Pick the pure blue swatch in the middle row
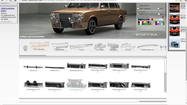 (148, 22)
